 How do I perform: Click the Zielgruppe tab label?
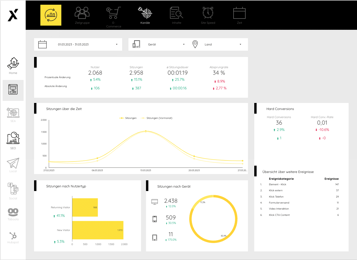(x=82, y=23)
